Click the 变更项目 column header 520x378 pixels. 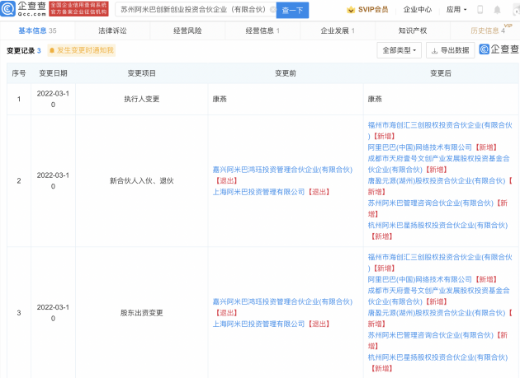(x=142, y=73)
